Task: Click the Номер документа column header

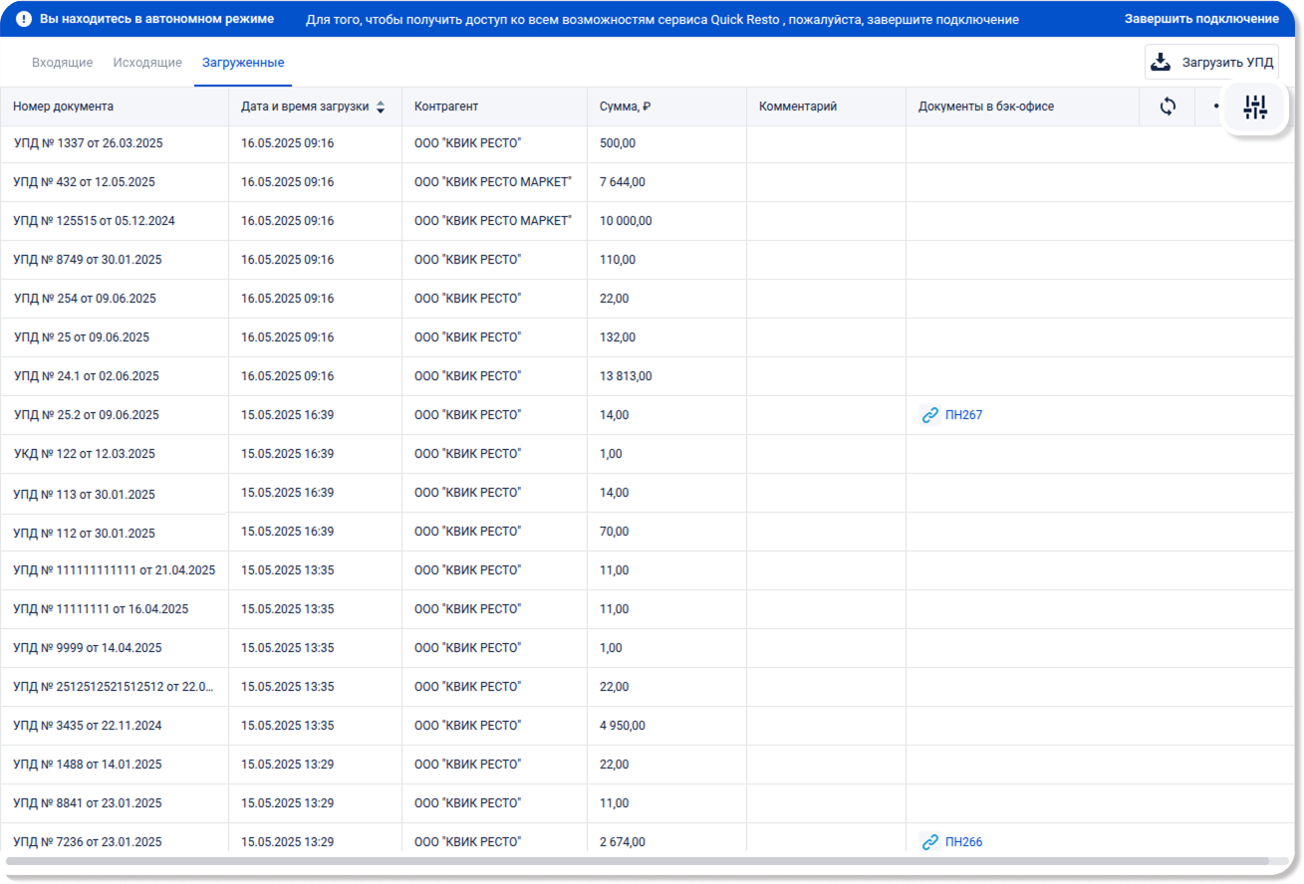Action: (64, 107)
